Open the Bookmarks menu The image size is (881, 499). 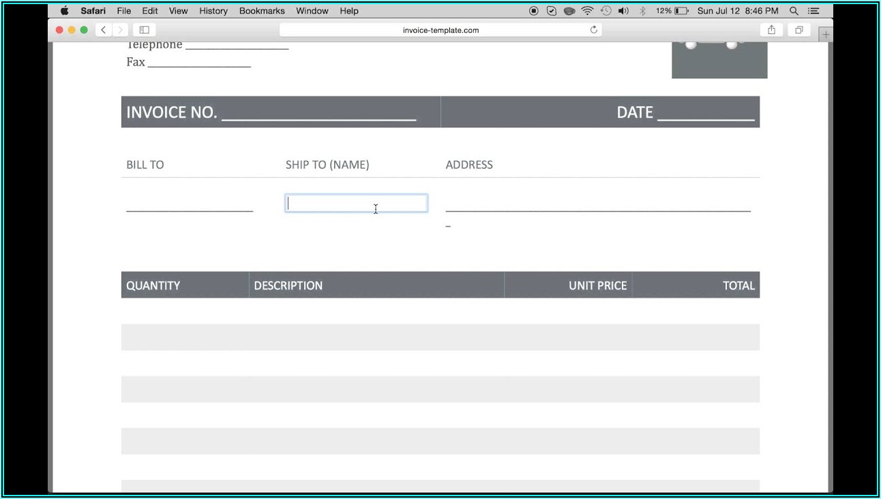click(x=262, y=11)
